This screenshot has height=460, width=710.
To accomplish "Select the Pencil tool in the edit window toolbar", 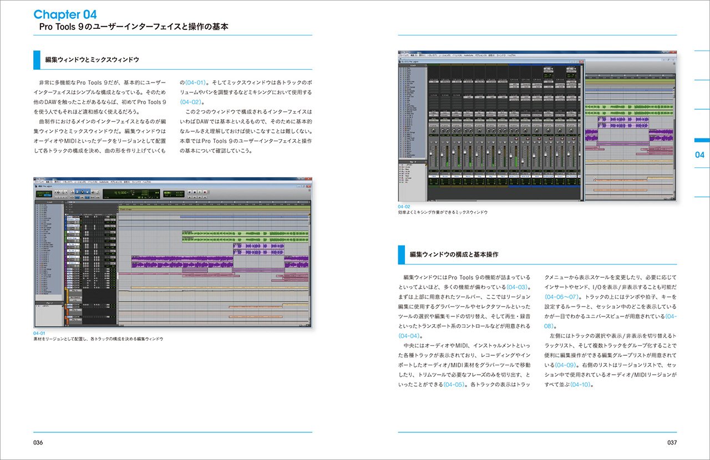I will [x=98, y=192].
